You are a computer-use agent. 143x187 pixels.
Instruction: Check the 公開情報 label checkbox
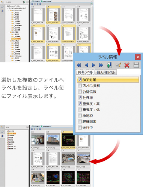click(80, 92)
